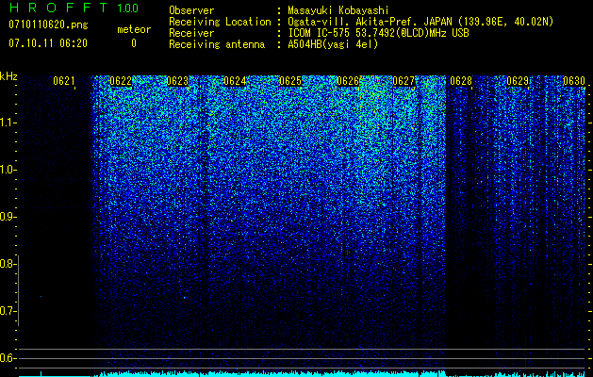Click the Observer field label
Screen dimensions: 593x377
tap(191, 10)
